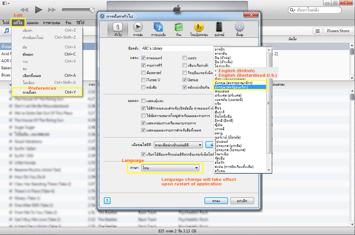
Task: Open the ภาษา (Language) dropdown
Action: point(170,168)
